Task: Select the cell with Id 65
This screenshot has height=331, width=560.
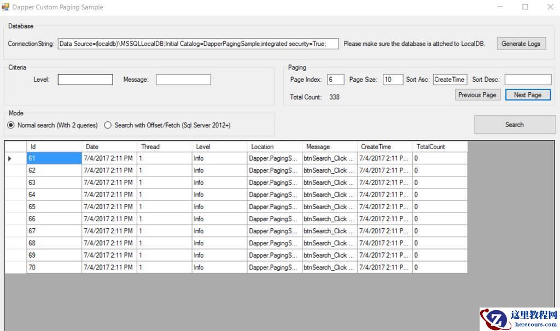Action: pyautogui.click(x=54, y=207)
